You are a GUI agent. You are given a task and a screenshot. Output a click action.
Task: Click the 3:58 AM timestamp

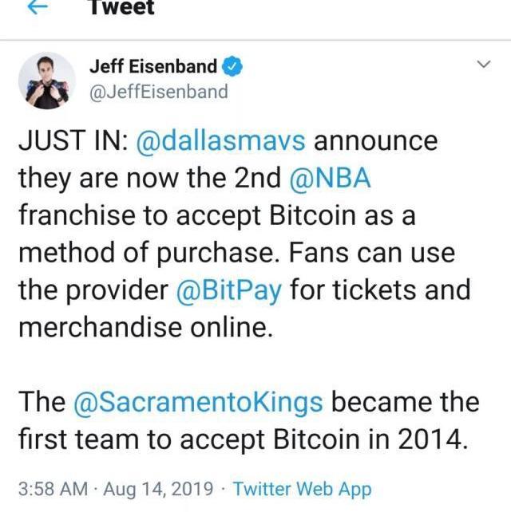[53, 489]
